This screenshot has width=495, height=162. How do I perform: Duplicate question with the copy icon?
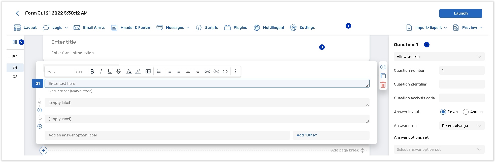point(383,76)
